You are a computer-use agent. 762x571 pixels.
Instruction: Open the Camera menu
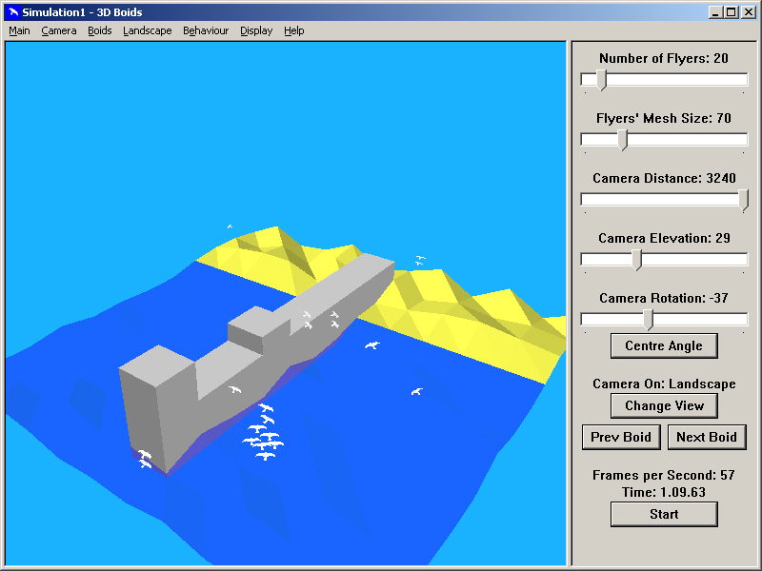59,30
